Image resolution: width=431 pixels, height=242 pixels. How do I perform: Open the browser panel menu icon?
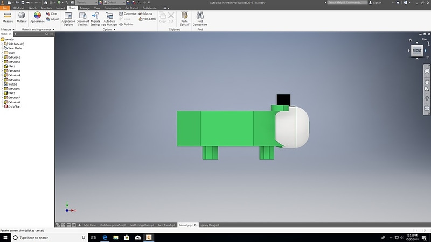51,34
